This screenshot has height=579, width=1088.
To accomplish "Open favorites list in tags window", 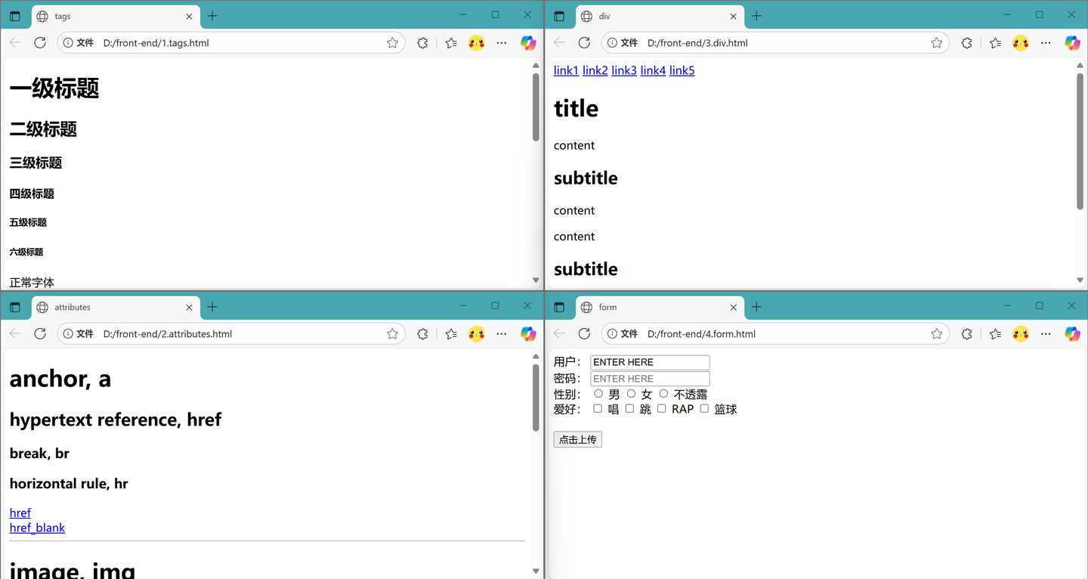I will click(x=451, y=43).
